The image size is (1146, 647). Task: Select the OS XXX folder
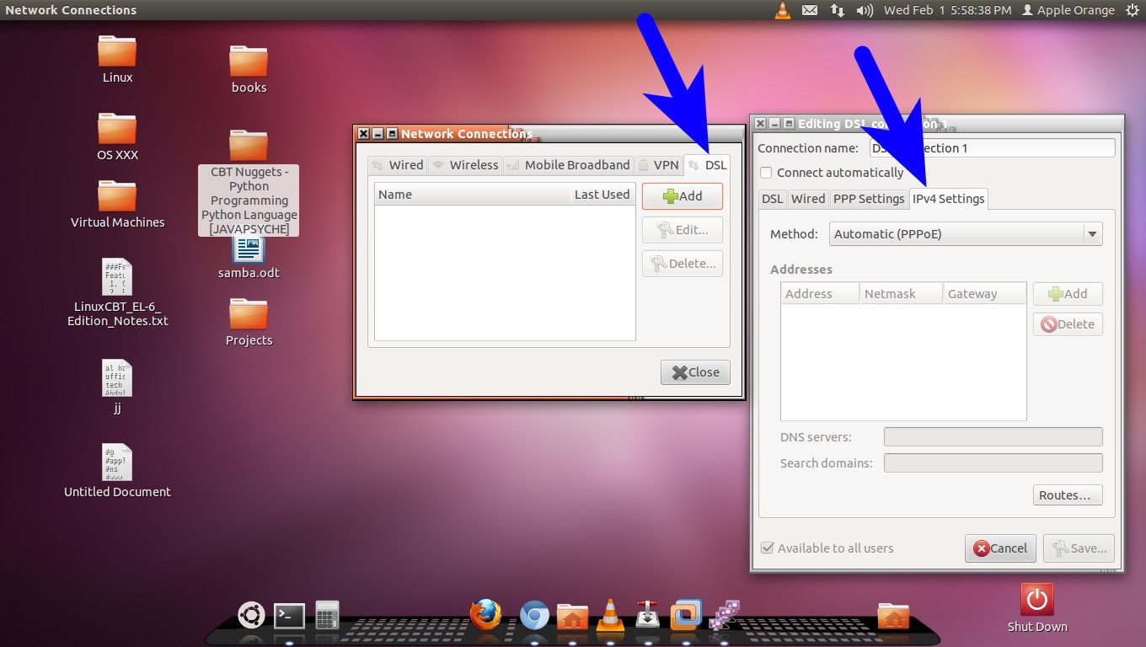pos(117,136)
